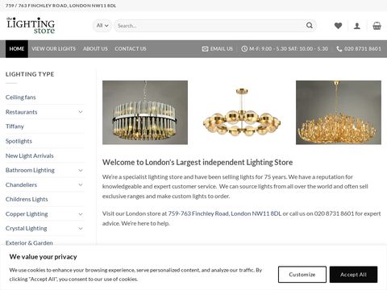Image resolution: width=387 pixels, height=290 pixels.
Task: Go to the Home menu item
Action: (17, 49)
